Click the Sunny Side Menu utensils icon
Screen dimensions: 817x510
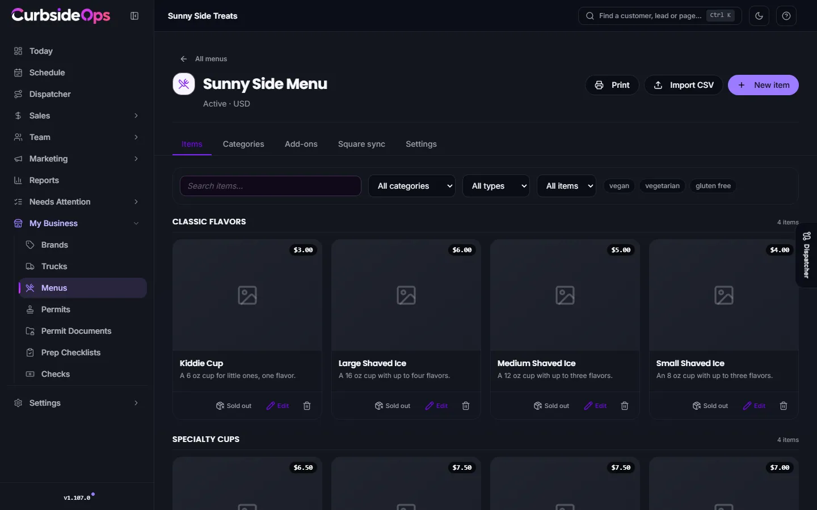[x=184, y=84]
